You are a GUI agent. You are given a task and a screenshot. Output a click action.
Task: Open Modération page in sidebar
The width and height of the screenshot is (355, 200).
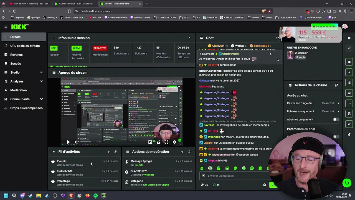tap(24, 90)
